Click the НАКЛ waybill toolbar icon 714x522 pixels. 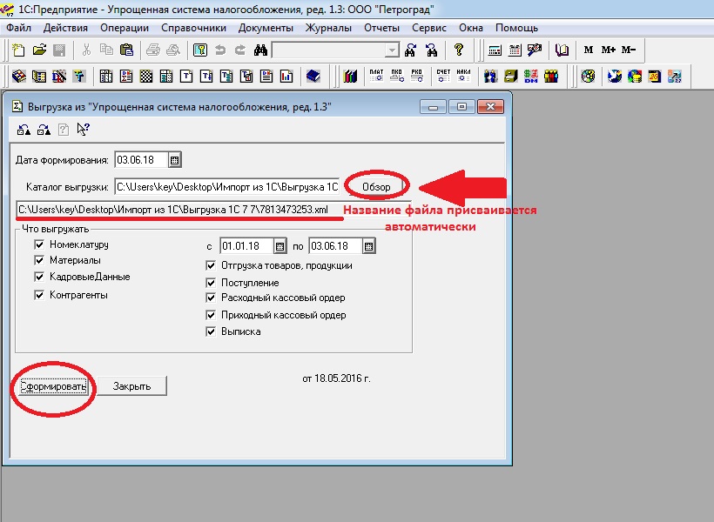(x=464, y=76)
